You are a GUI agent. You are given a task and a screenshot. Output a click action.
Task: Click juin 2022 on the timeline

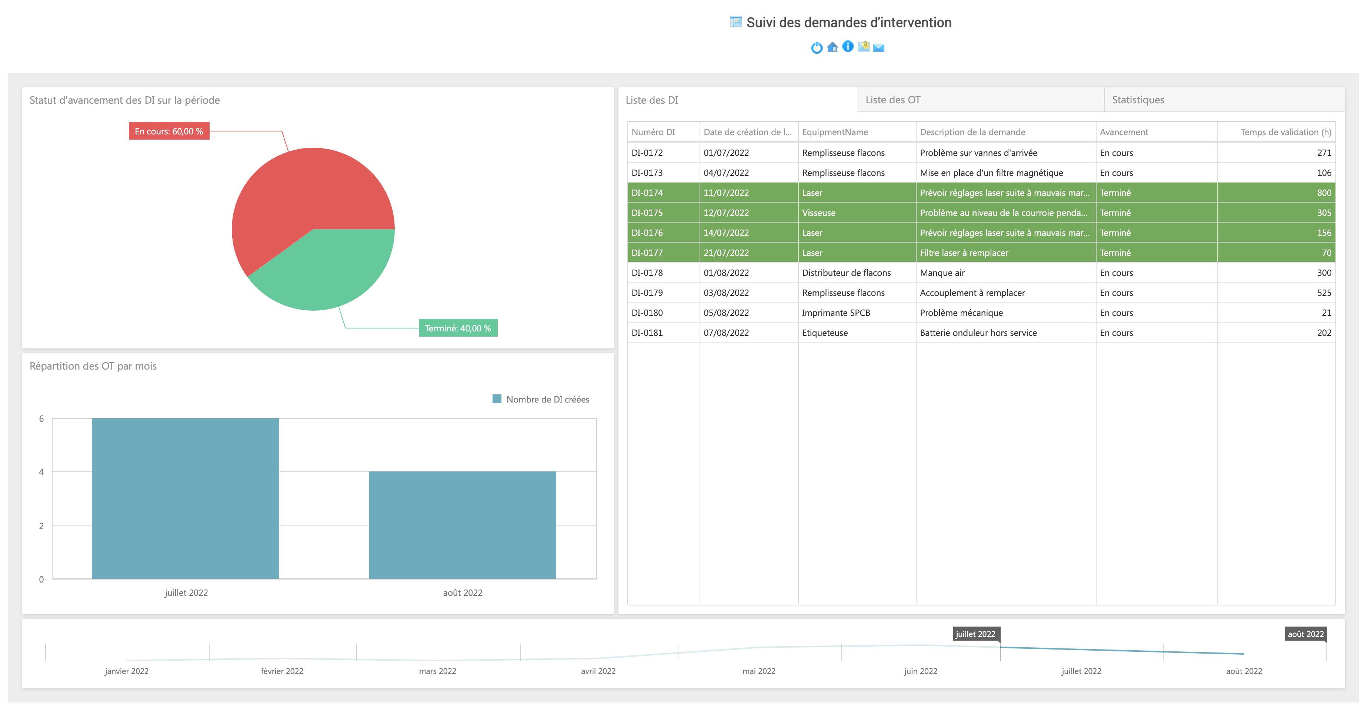920,671
